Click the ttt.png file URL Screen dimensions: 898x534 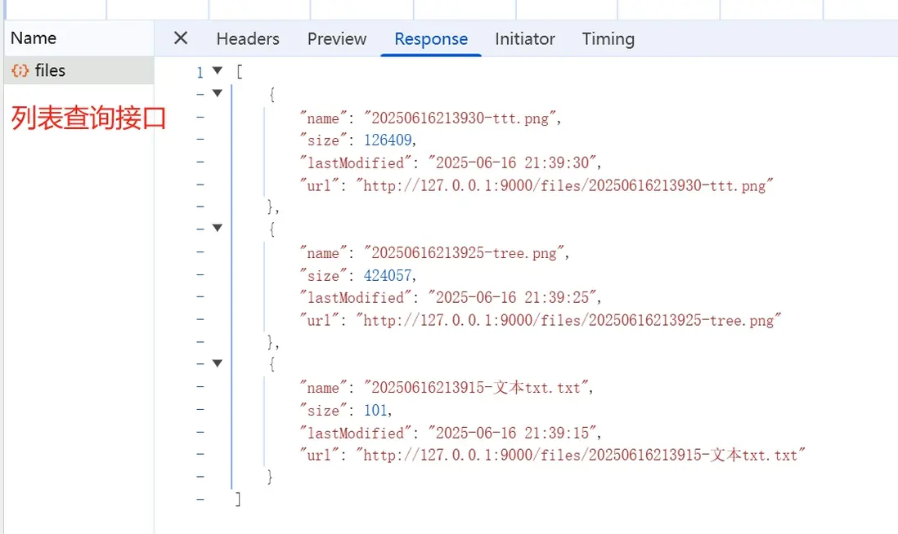click(565, 185)
